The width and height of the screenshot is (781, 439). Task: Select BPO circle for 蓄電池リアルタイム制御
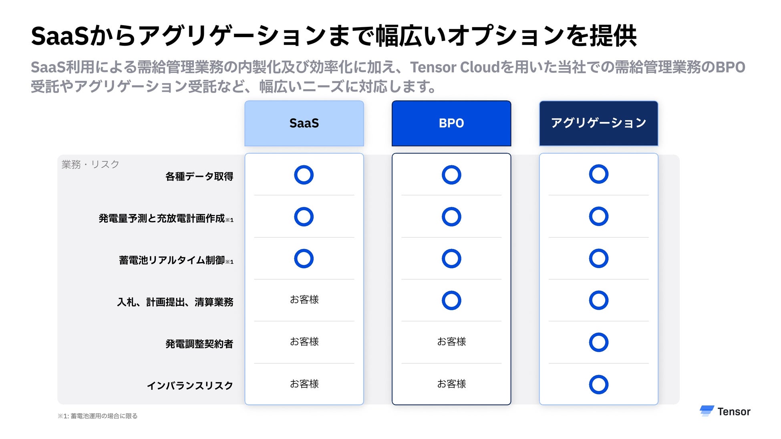point(451,259)
